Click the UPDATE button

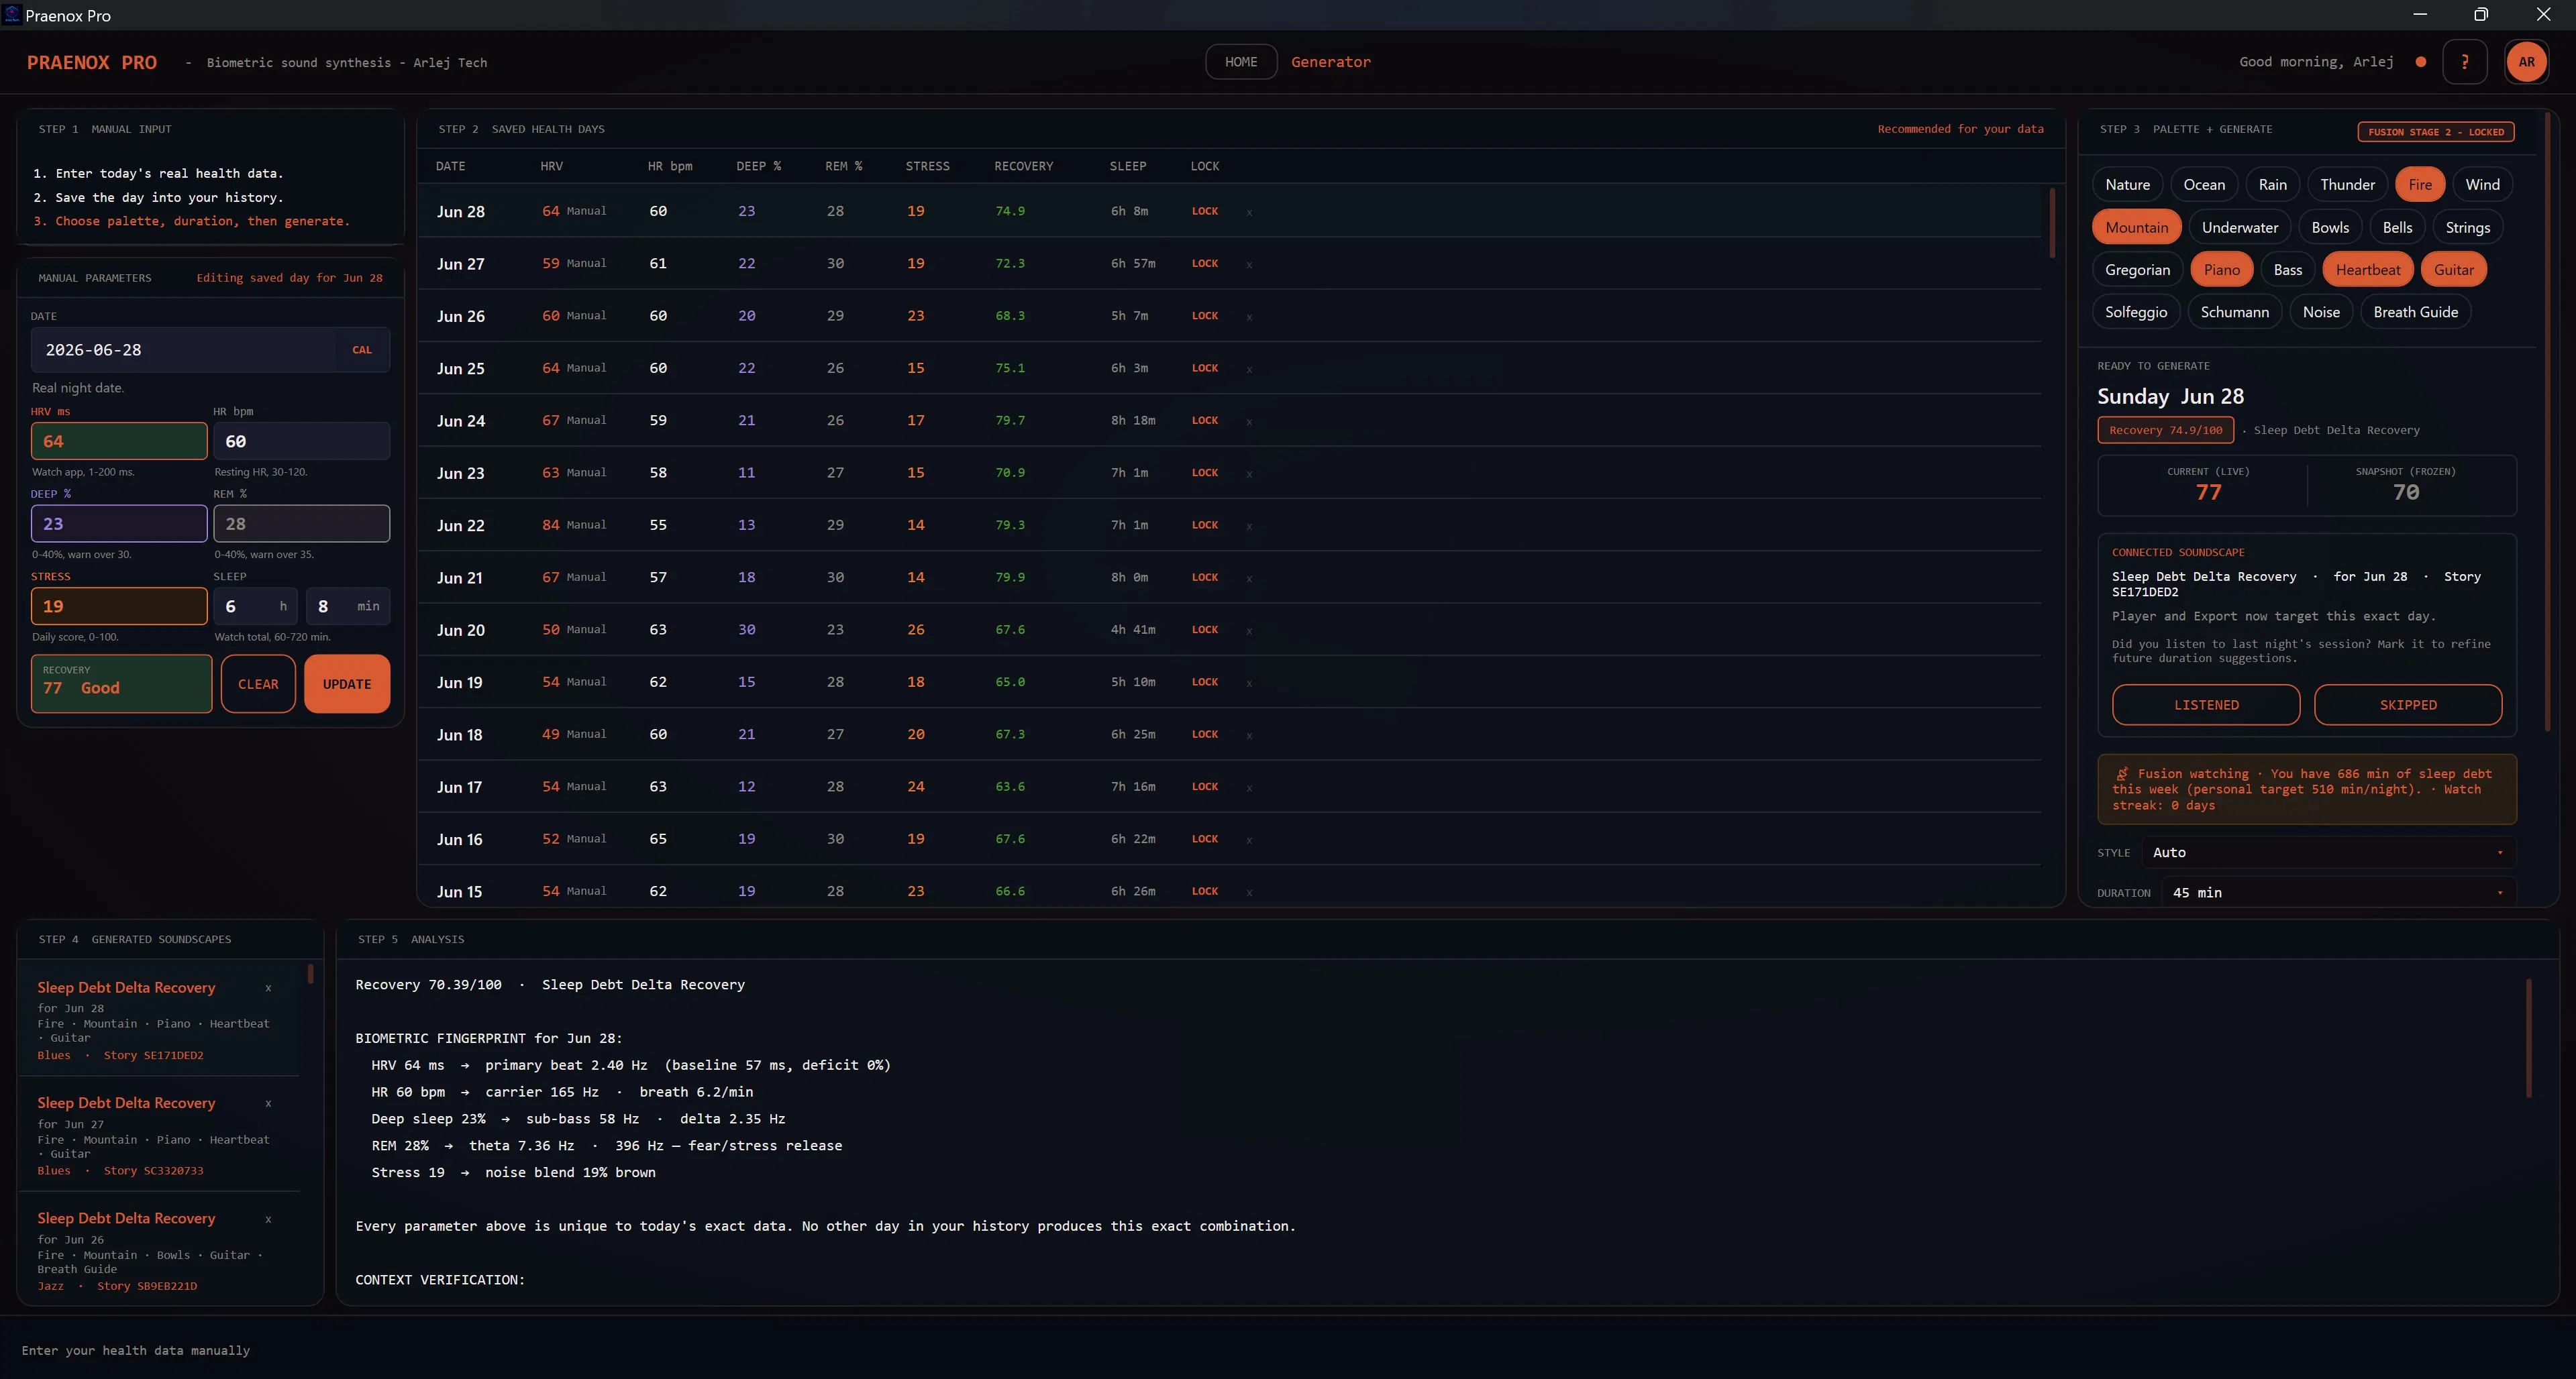(347, 683)
